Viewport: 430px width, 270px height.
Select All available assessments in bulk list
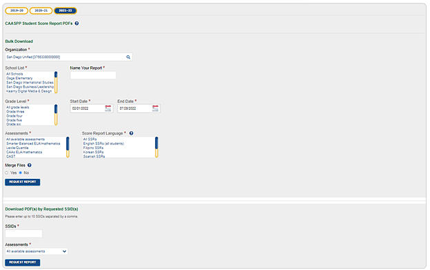point(25,139)
